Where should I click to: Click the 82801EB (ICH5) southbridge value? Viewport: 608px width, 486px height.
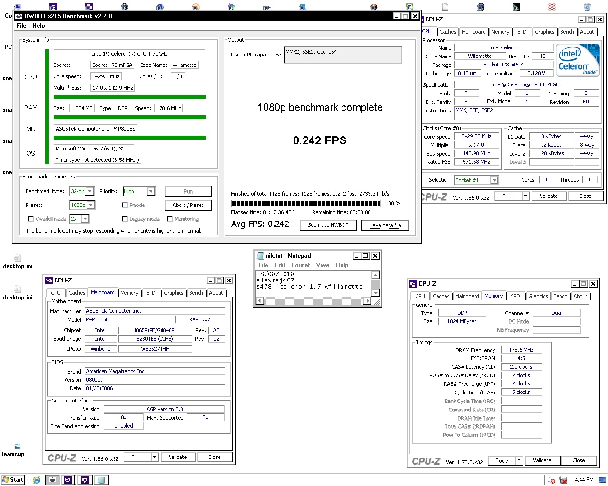155,339
